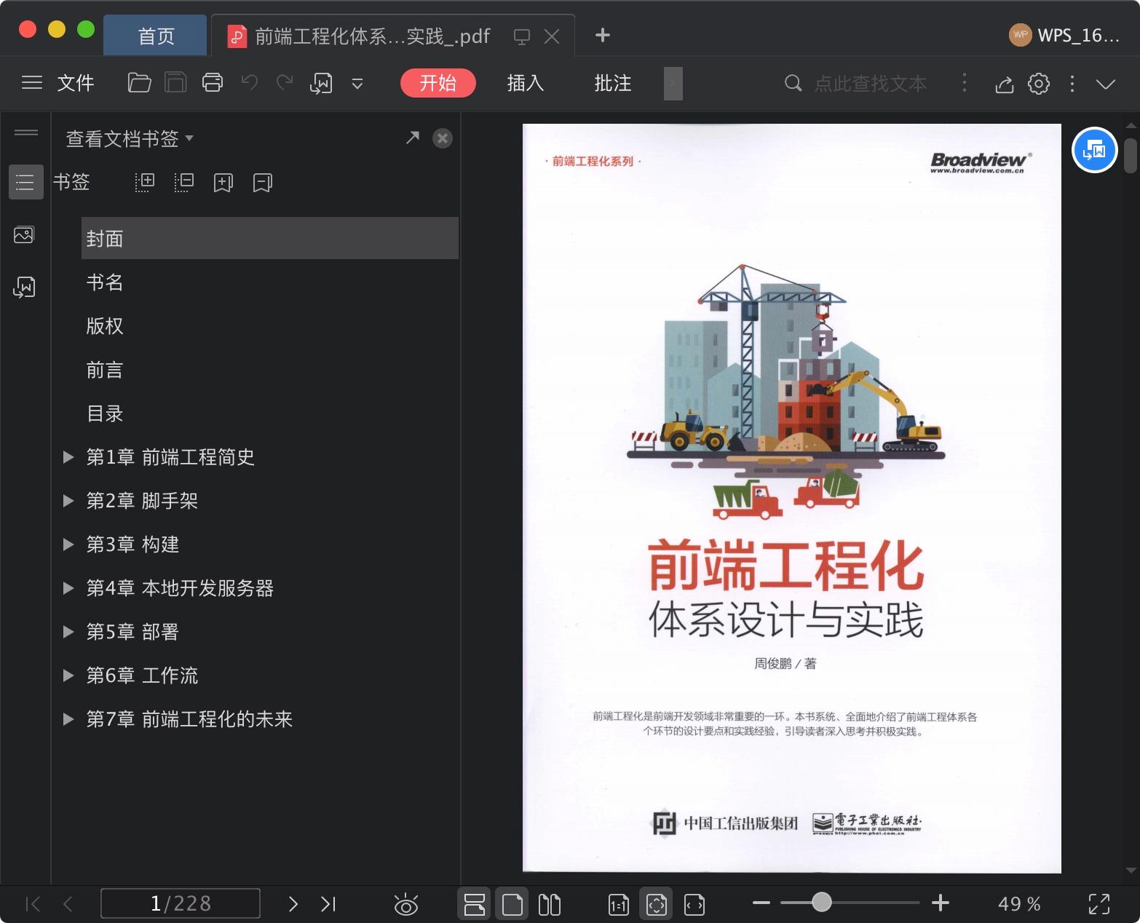
Task: Open the WPS_16… account profile
Action: [1064, 35]
